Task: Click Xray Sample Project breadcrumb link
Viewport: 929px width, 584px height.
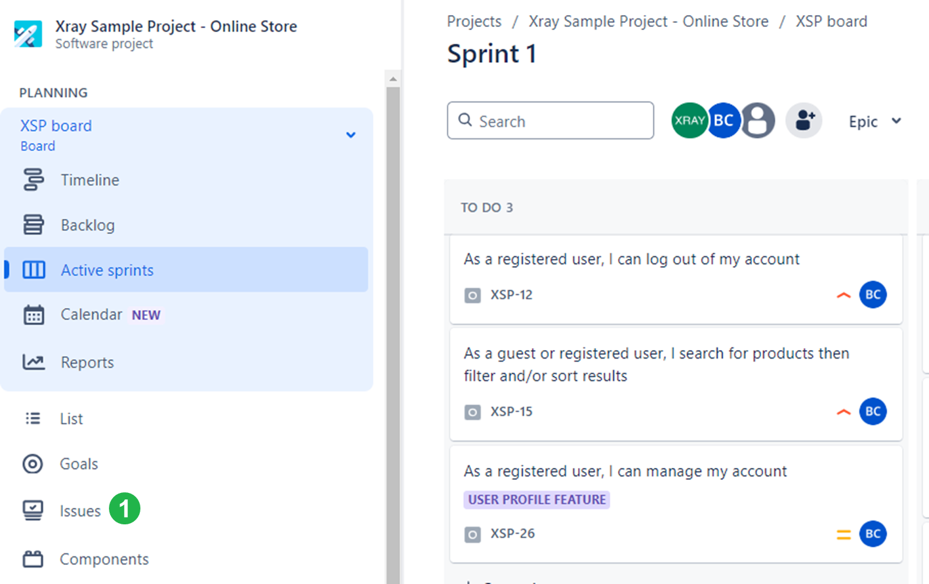Action: pos(649,22)
